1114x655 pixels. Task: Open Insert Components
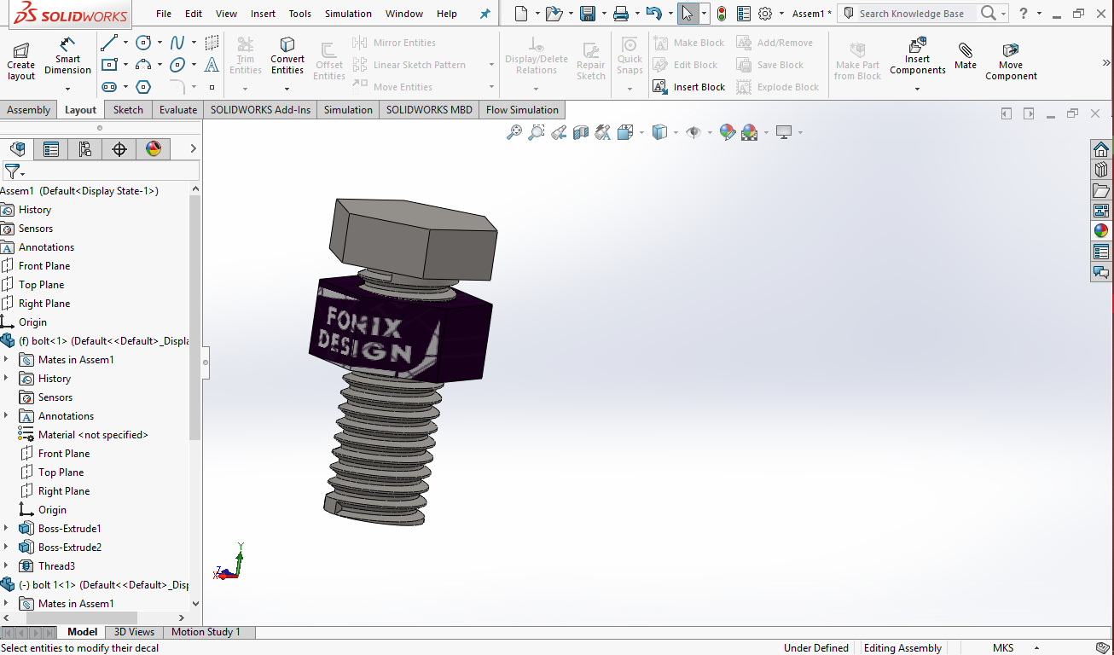[918, 55]
